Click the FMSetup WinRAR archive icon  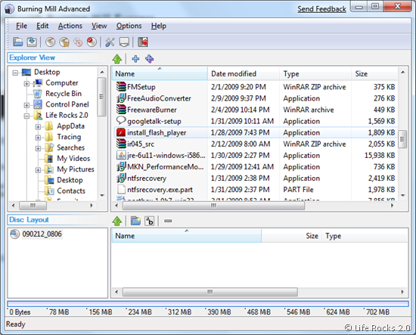[121, 87]
